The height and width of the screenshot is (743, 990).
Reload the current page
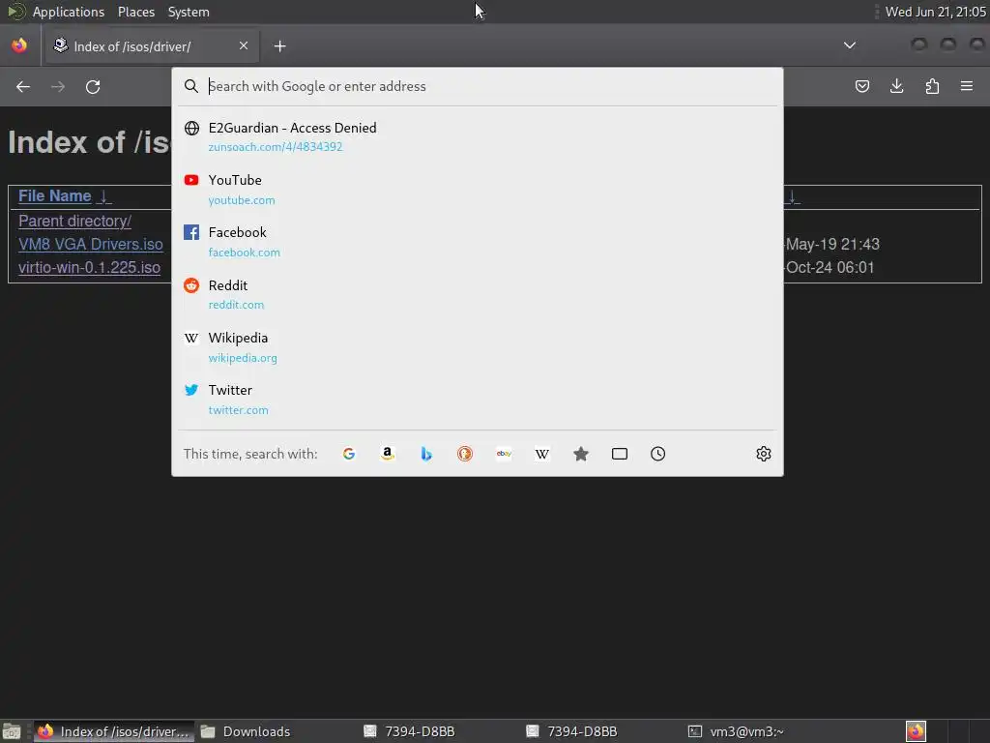pos(93,86)
